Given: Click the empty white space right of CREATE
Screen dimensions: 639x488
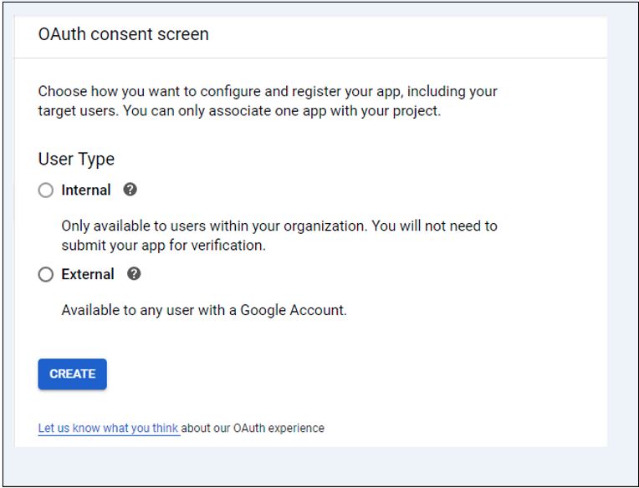Looking at the screenshot, I should pyautogui.click(x=335, y=374).
